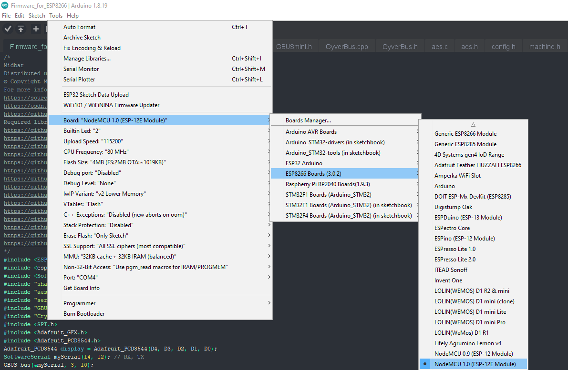The height and width of the screenshot is (370, 568).
Task: Click the #include <SPI.h> code line
Action: [x=31, y=324]
